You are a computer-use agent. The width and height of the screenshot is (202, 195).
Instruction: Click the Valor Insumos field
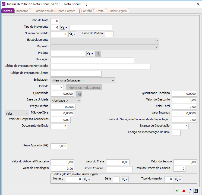[x=184, y=113]
